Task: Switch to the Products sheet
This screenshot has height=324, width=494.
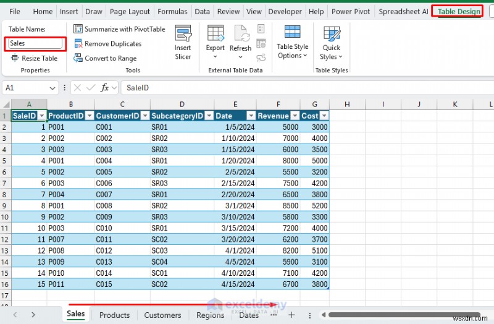Action: point(114,315)
